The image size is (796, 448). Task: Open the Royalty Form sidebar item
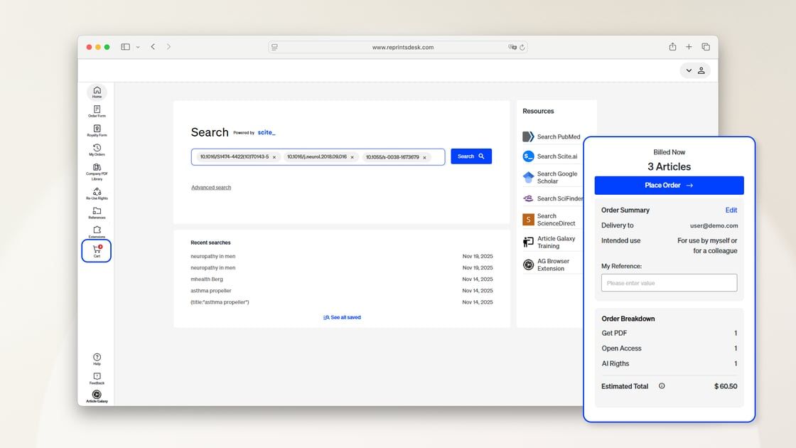coord(97,131)
